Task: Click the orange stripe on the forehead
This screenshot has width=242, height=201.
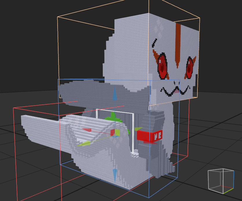Action: pyautogui.click(x=178, y=45)
